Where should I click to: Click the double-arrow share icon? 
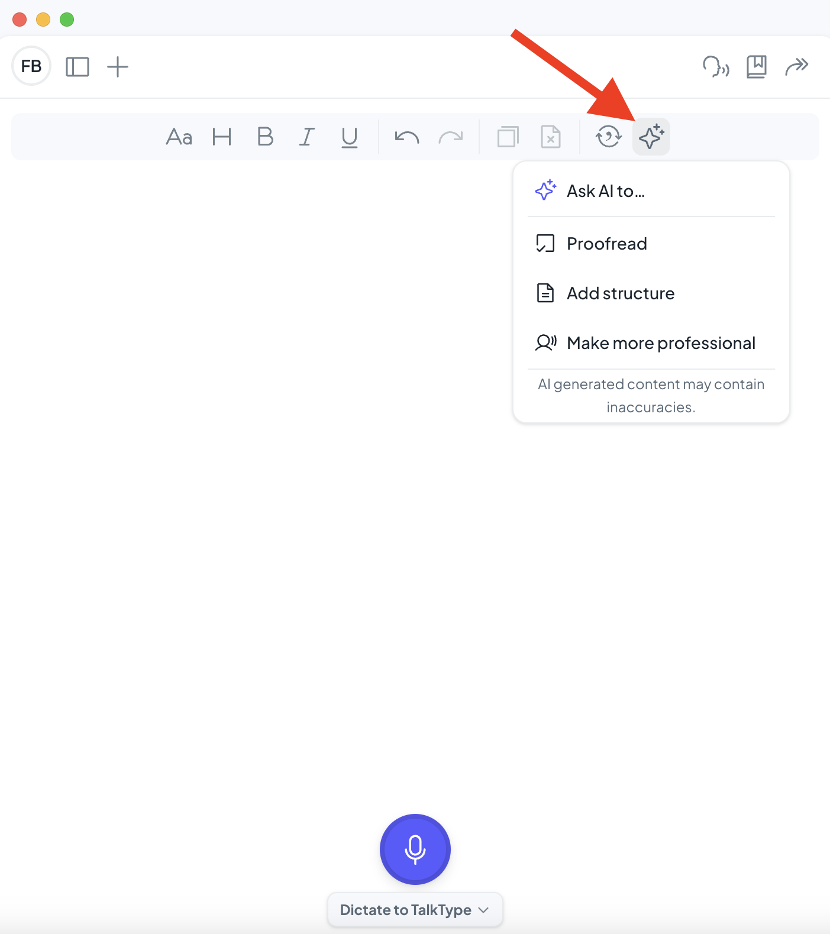[x=797, y=66]
